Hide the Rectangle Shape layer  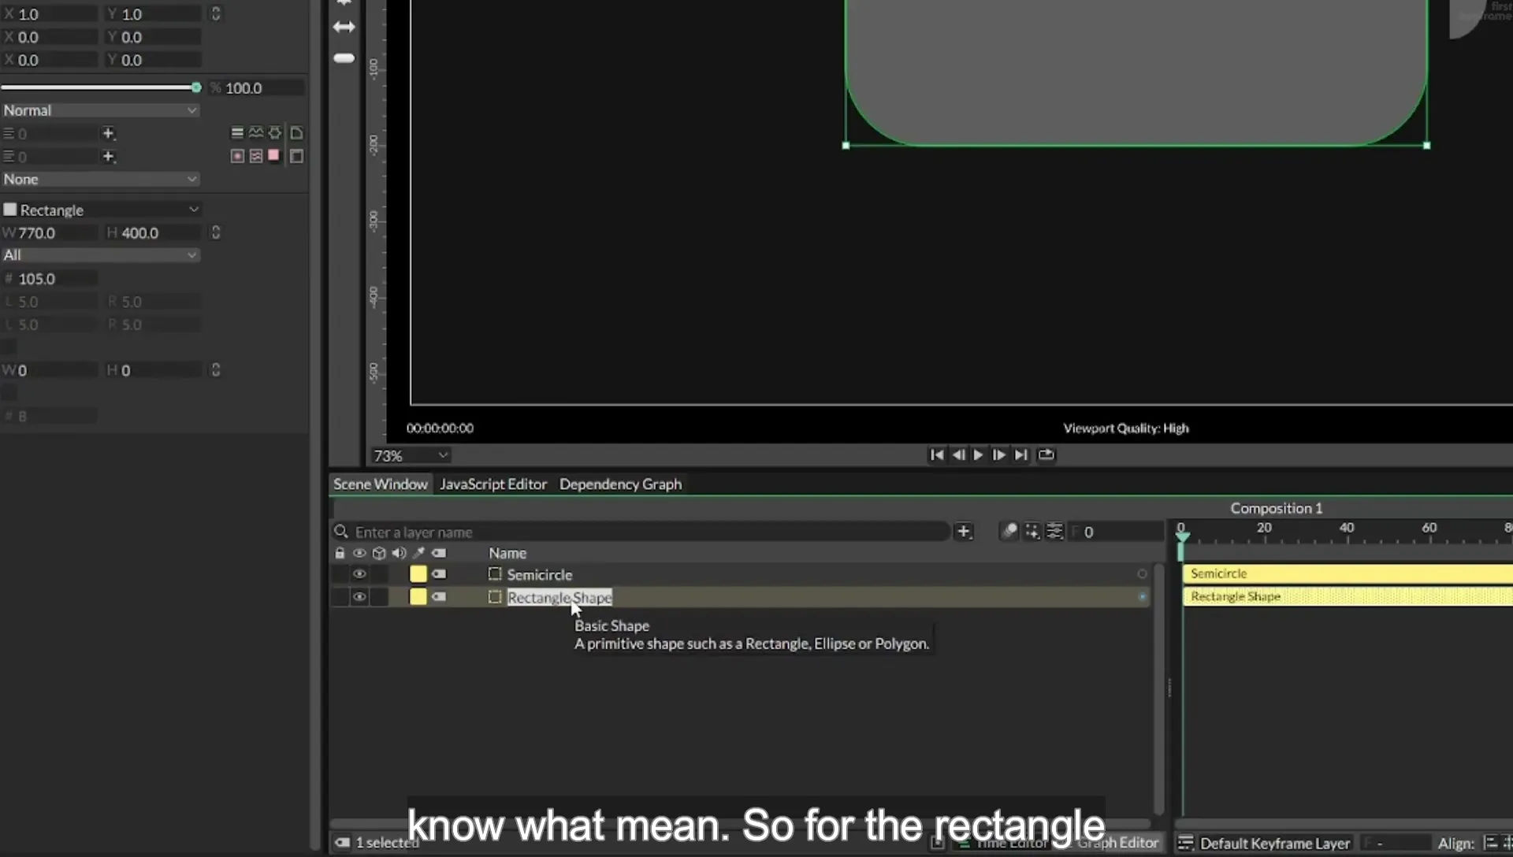359,597
